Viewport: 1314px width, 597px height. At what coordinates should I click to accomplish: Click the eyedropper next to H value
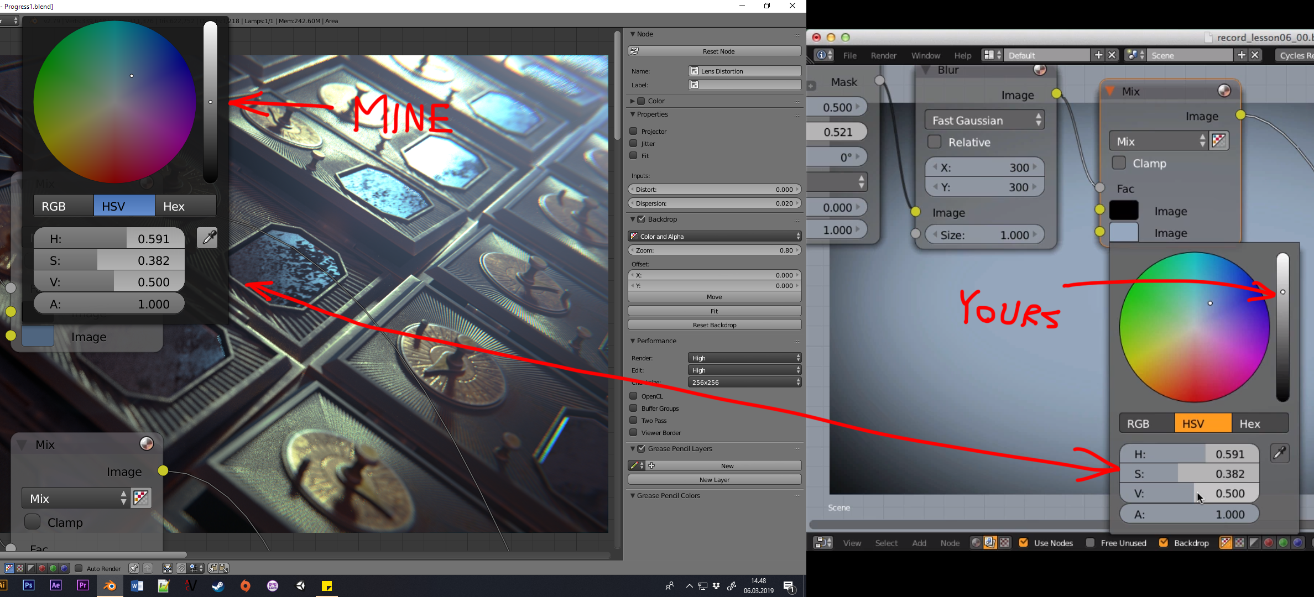(207, 238)
